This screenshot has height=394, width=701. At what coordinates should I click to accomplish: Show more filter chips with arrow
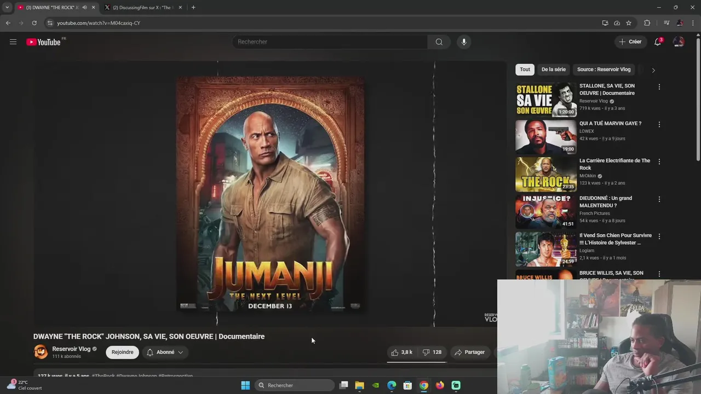tap(653, 70)
